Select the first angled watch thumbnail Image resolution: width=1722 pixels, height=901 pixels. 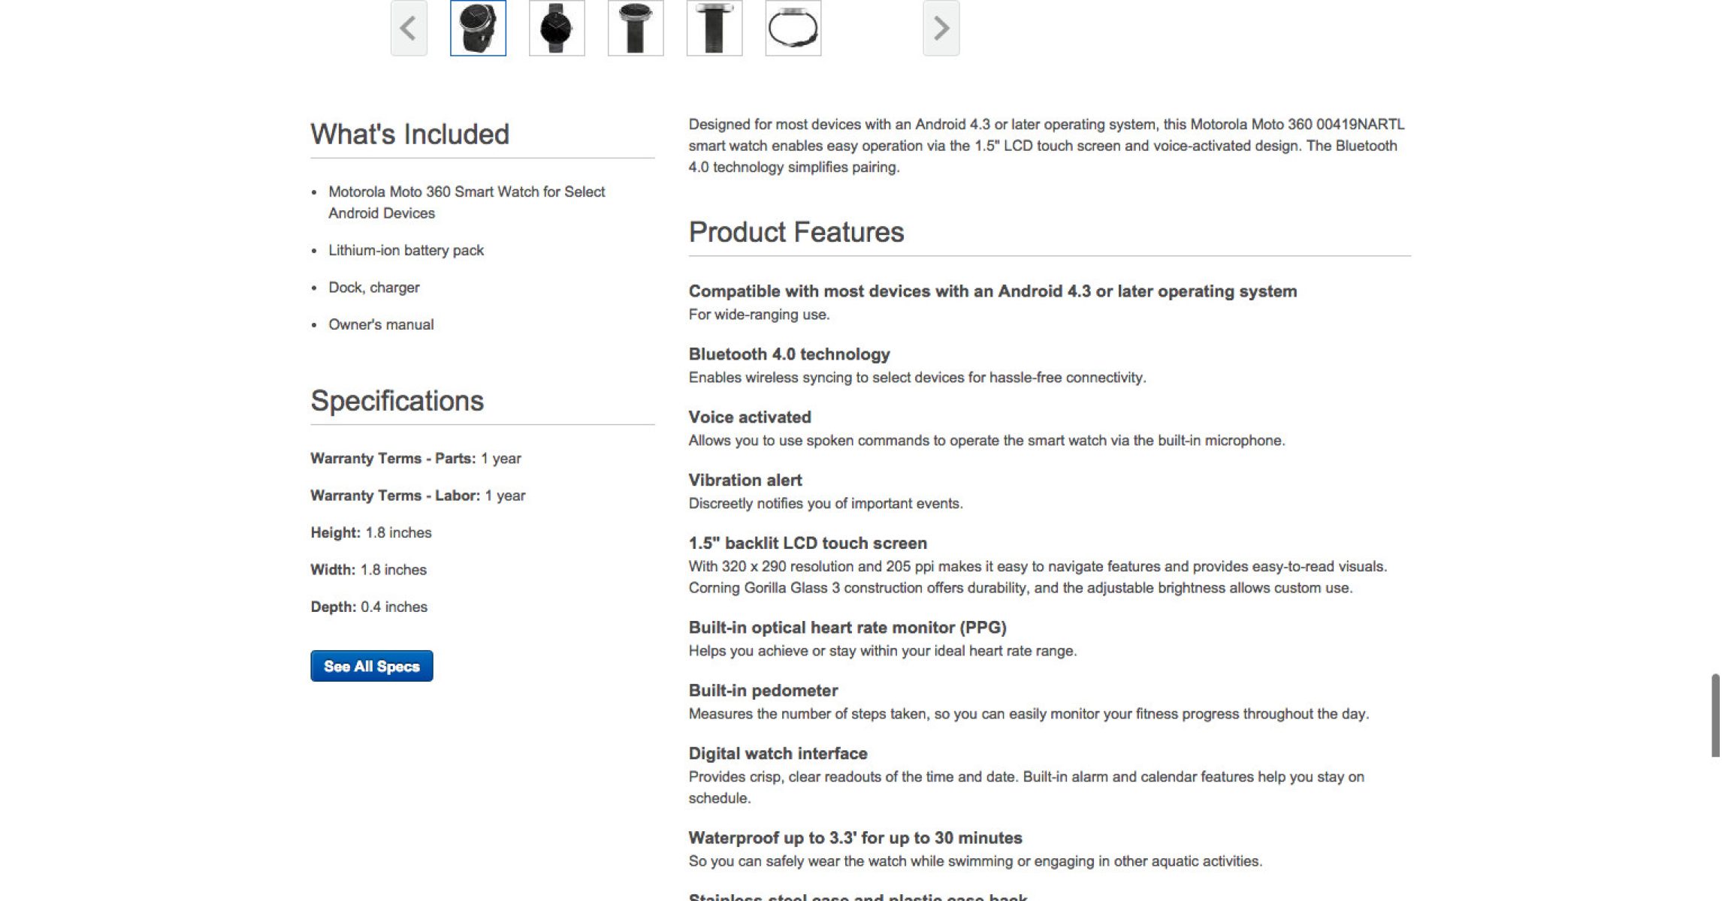pyautogui.click(x=478, y=29)
